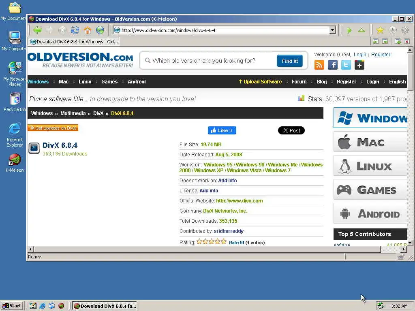Click the vertical scrollbar down arrow
Image resolution: width=415 pixels, height=311 pixels.
coord(410,243)
